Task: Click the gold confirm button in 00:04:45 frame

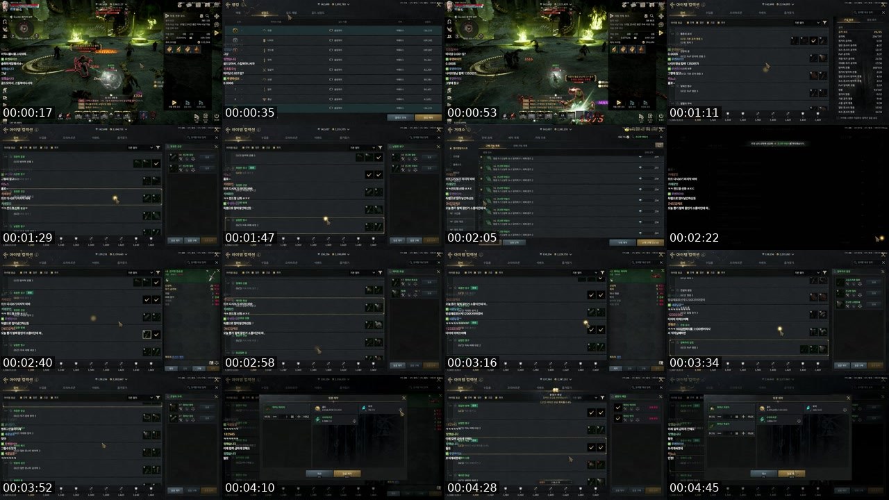Action: point(791,473)
